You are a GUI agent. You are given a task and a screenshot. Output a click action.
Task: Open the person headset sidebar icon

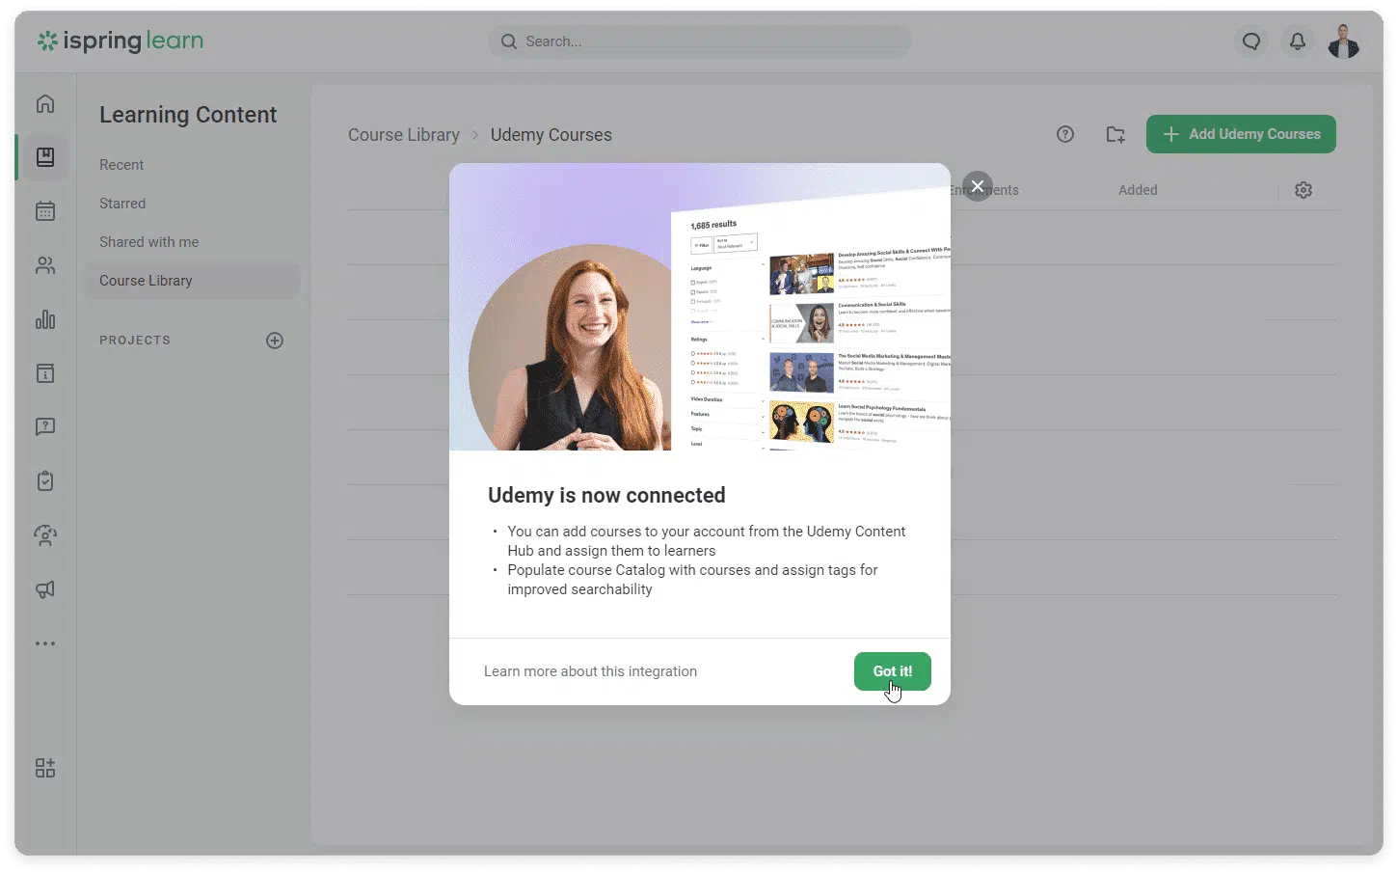point(45,534)
